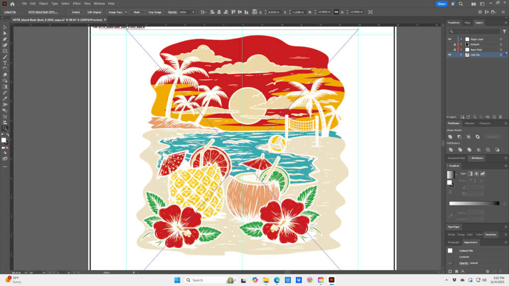This screenshot has width=509, height=286.
Task: Toggle visibility of the Link File layer
Action: pos(450,55)
